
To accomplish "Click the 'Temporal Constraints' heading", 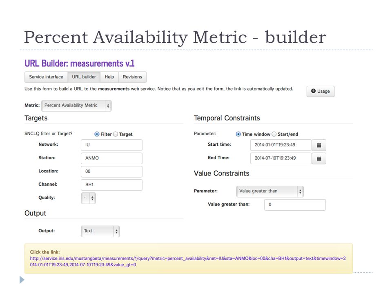I will point(227,118).
